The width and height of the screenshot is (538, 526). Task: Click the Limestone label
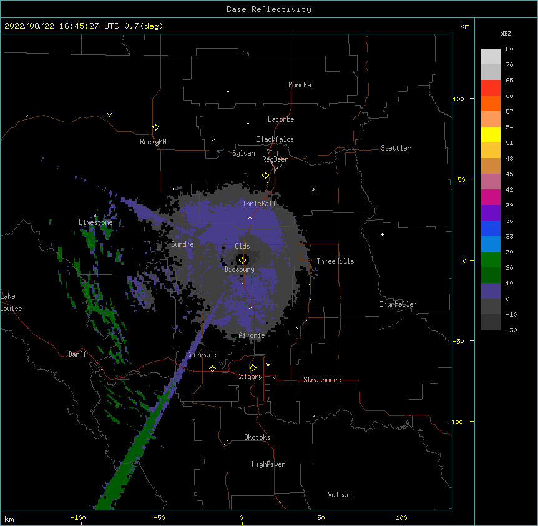(95, 222)
